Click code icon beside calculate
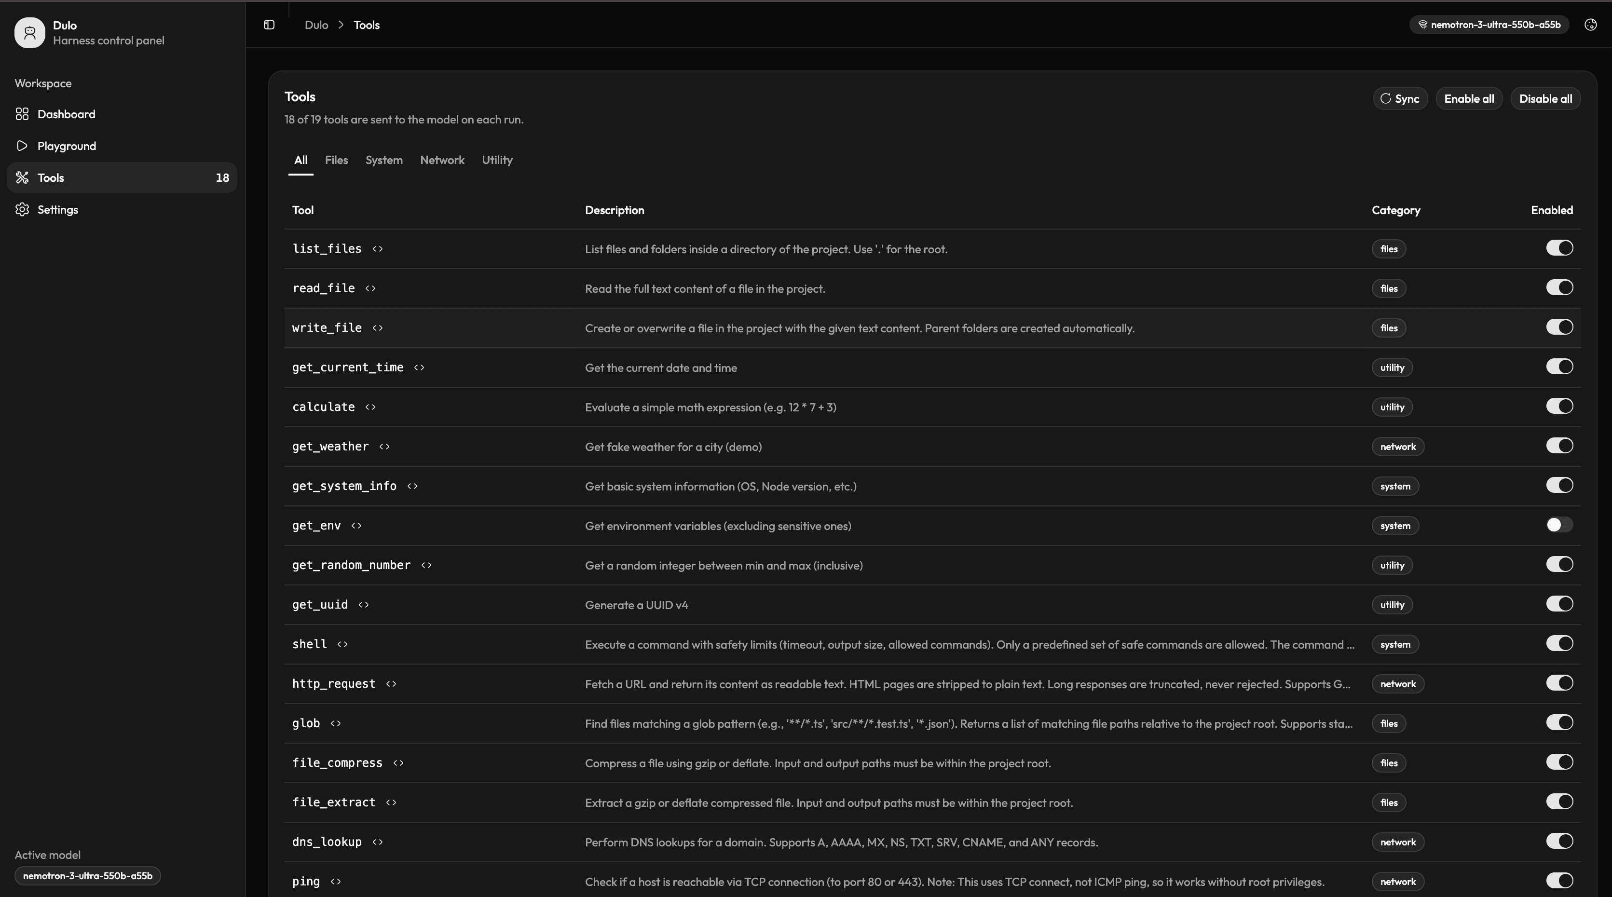The image size is (1612, 897). 370,407
